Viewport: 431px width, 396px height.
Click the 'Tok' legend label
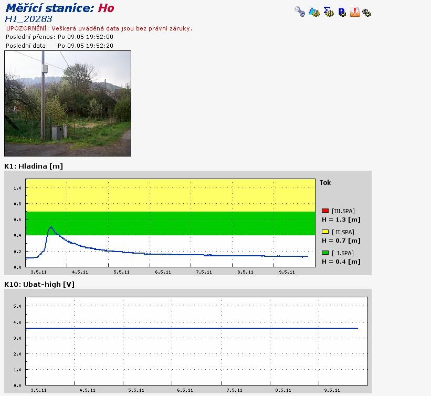click(325, 183)
